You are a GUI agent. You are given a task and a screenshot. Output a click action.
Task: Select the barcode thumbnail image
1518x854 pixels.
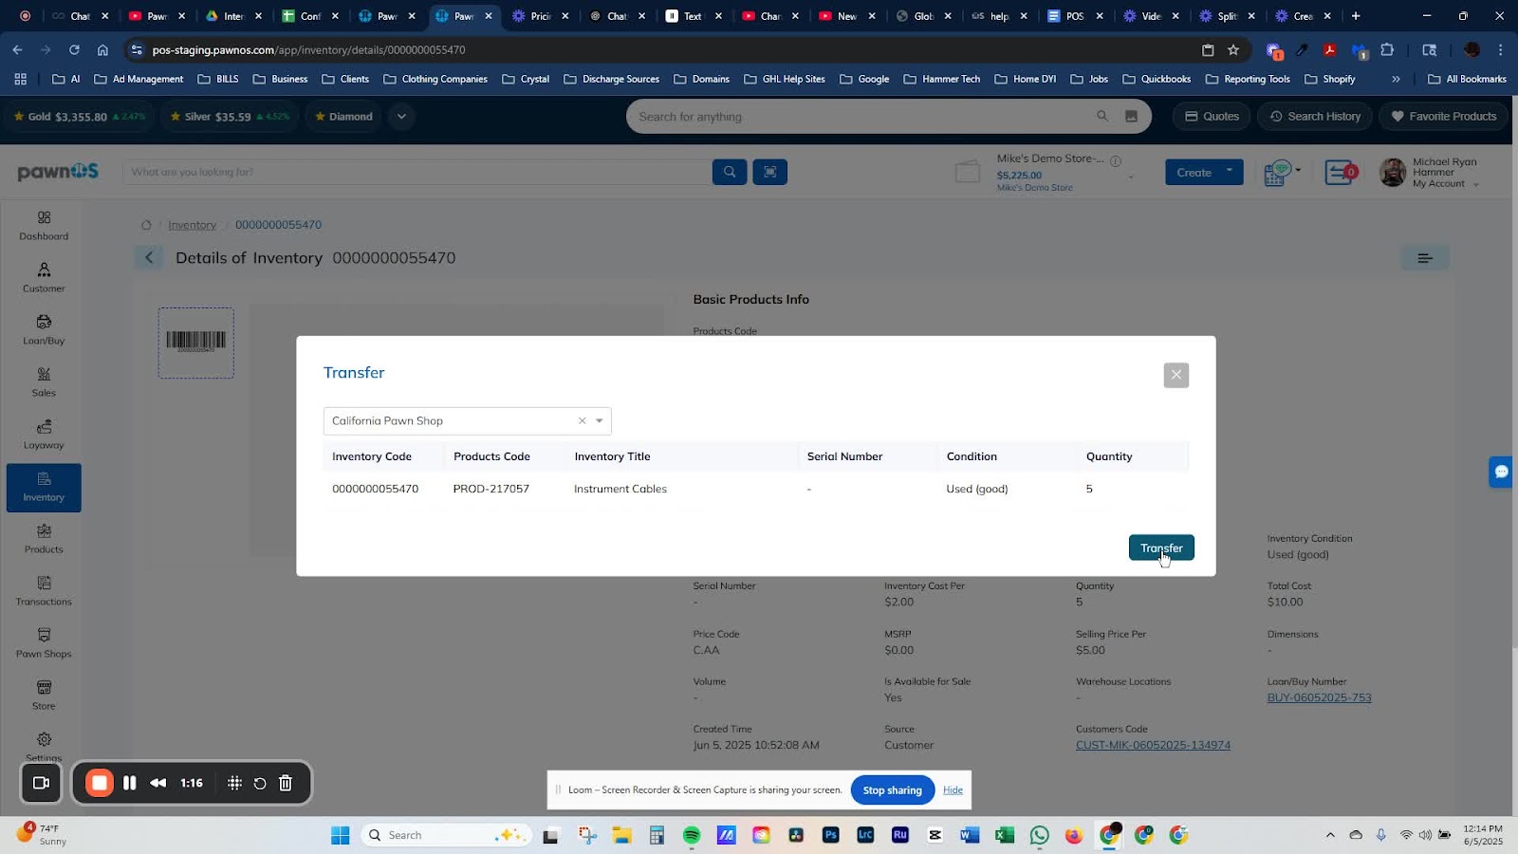point(196,343)
